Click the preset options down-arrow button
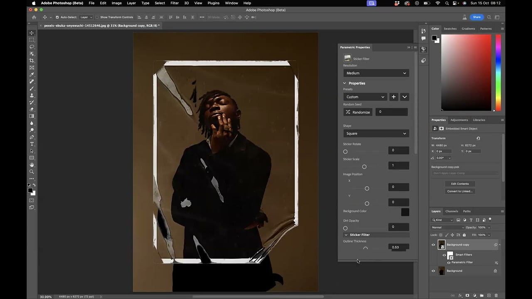This screenshot has width=532, height=299. click(x=404, y=97)
